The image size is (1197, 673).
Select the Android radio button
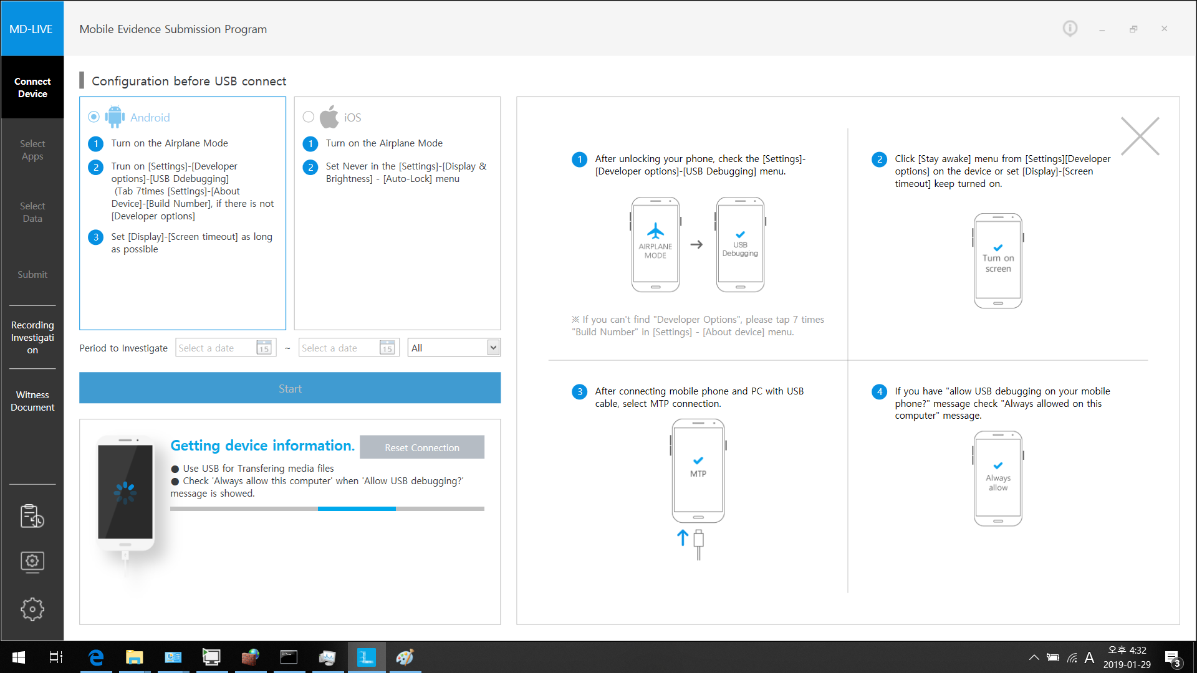94,117
